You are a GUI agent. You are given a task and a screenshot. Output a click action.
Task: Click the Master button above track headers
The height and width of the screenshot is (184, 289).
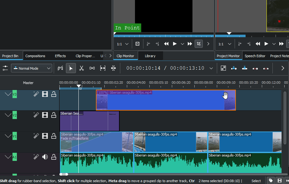(x=28, y=83)
